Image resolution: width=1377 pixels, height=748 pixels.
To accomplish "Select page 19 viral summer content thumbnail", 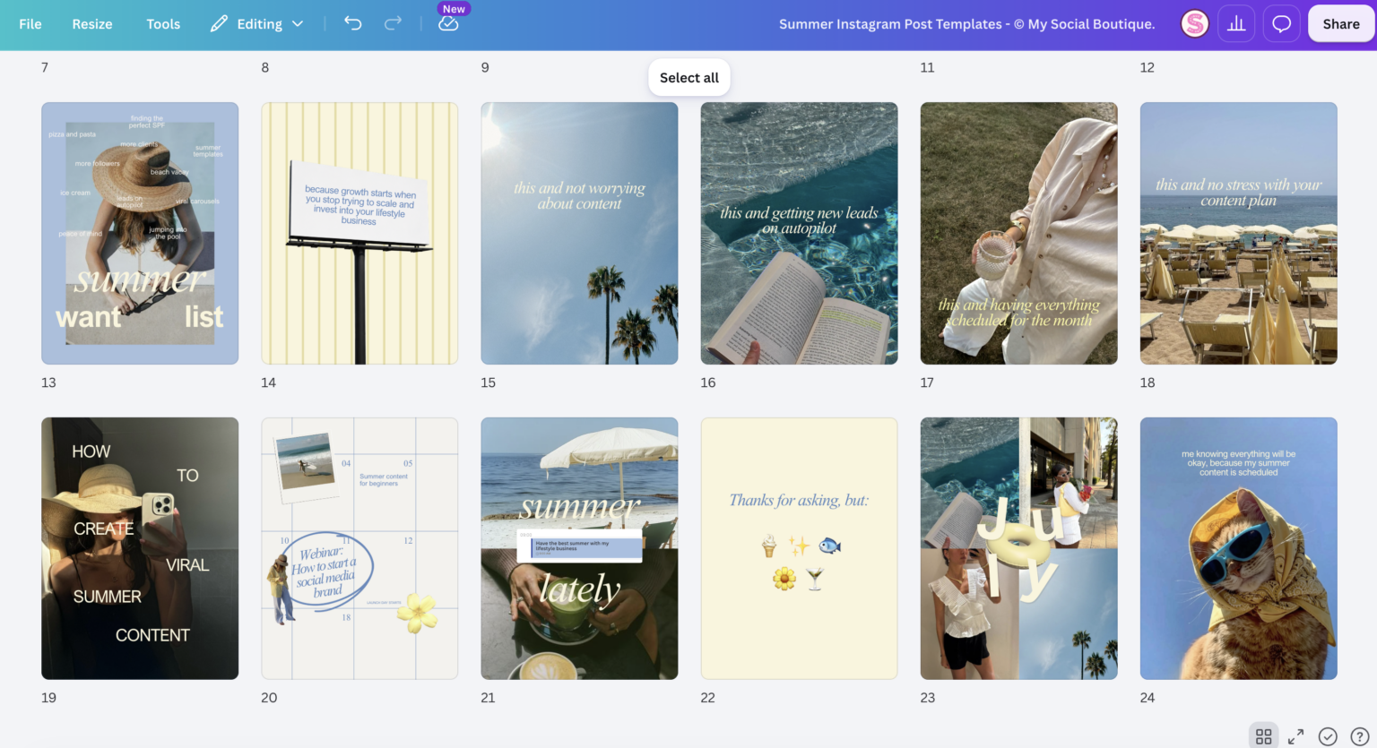I will (x=140, y=548).
